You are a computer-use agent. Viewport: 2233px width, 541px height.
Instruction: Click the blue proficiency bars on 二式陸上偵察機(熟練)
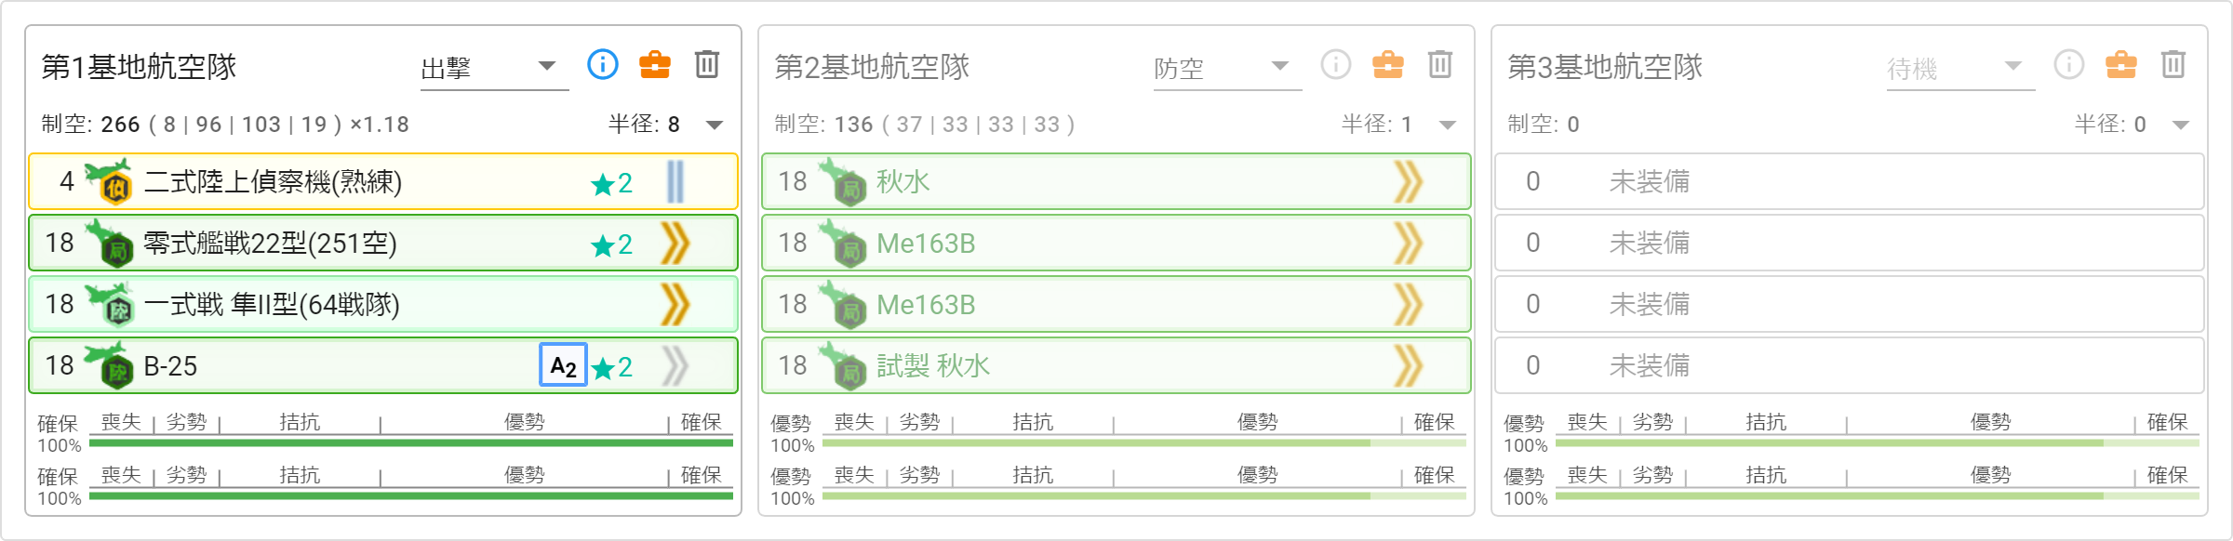pos(675,182)
